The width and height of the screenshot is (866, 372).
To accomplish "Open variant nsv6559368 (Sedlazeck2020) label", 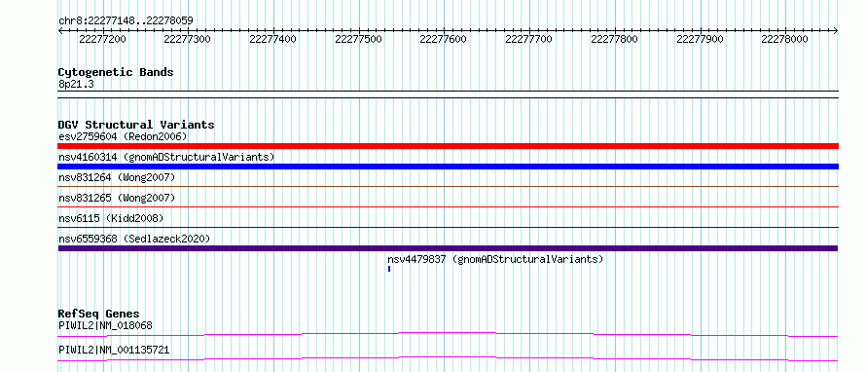I will pos(134,239).
